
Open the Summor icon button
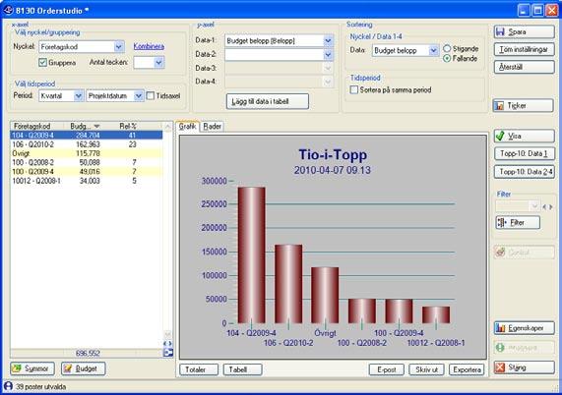[x=32, y=368]
